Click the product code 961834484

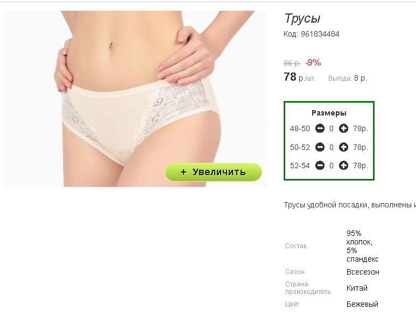coord(320,34)
